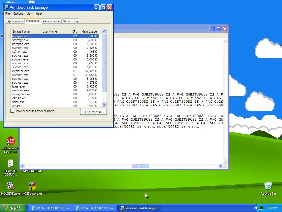Click process list scroll up arrow
The width and height of the screenshot is (282, 212).
104,31
